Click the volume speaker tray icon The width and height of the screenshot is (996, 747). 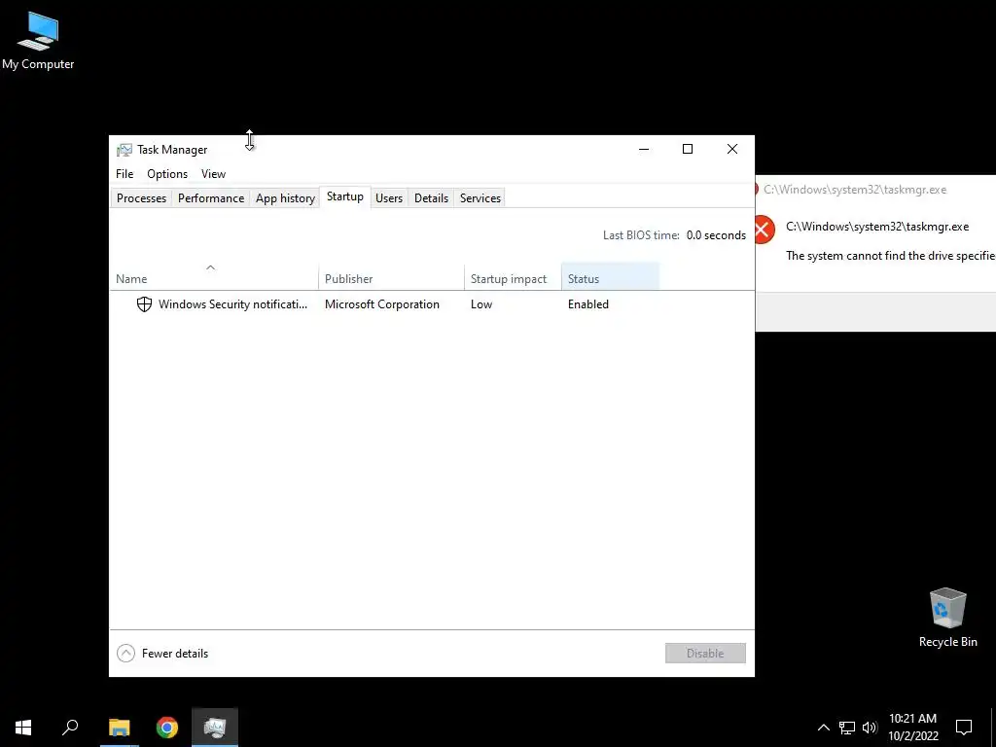870,728
